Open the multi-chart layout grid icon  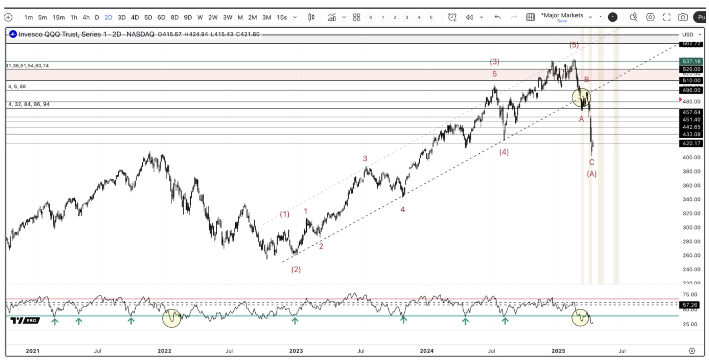pyautogui.click(x=357, y=17)
